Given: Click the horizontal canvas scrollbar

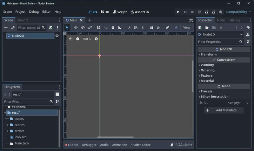Looking at the screenshot, I should point(115,137).
